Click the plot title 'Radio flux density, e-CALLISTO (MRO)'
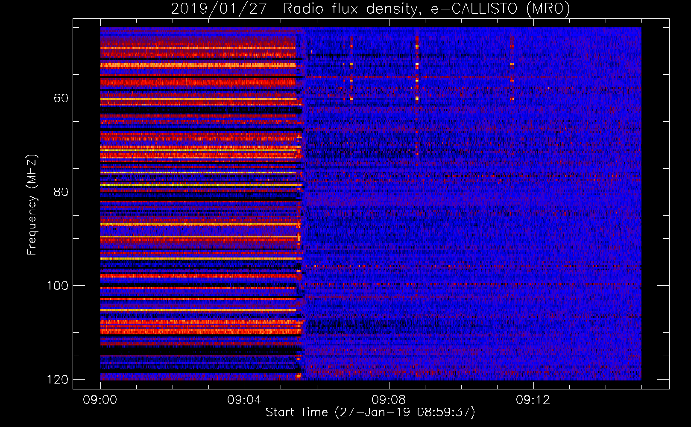 [x=427, y=9]
